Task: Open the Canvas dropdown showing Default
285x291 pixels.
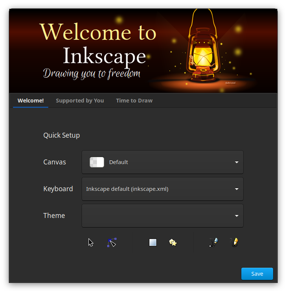Action: coord(162,162)
